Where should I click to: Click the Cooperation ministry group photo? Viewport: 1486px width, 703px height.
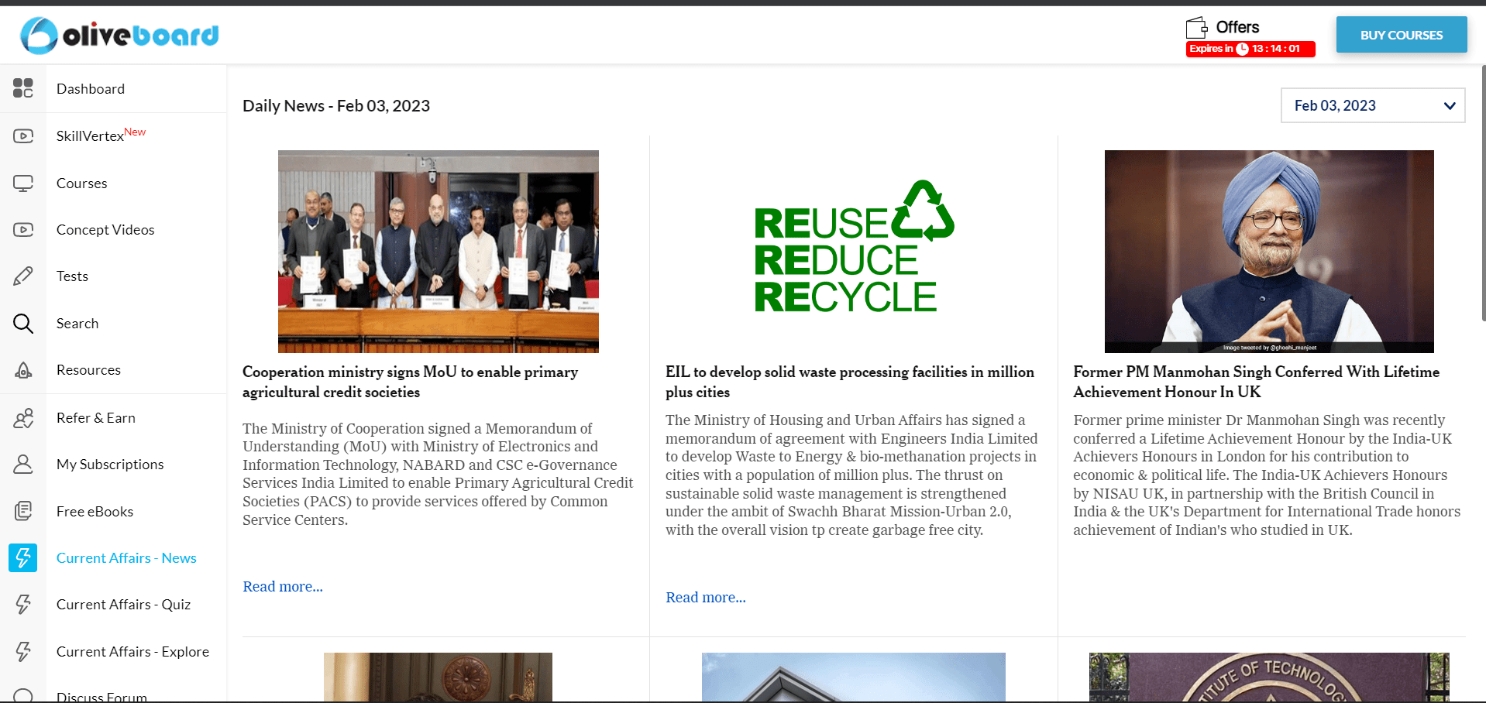[439, 252]
